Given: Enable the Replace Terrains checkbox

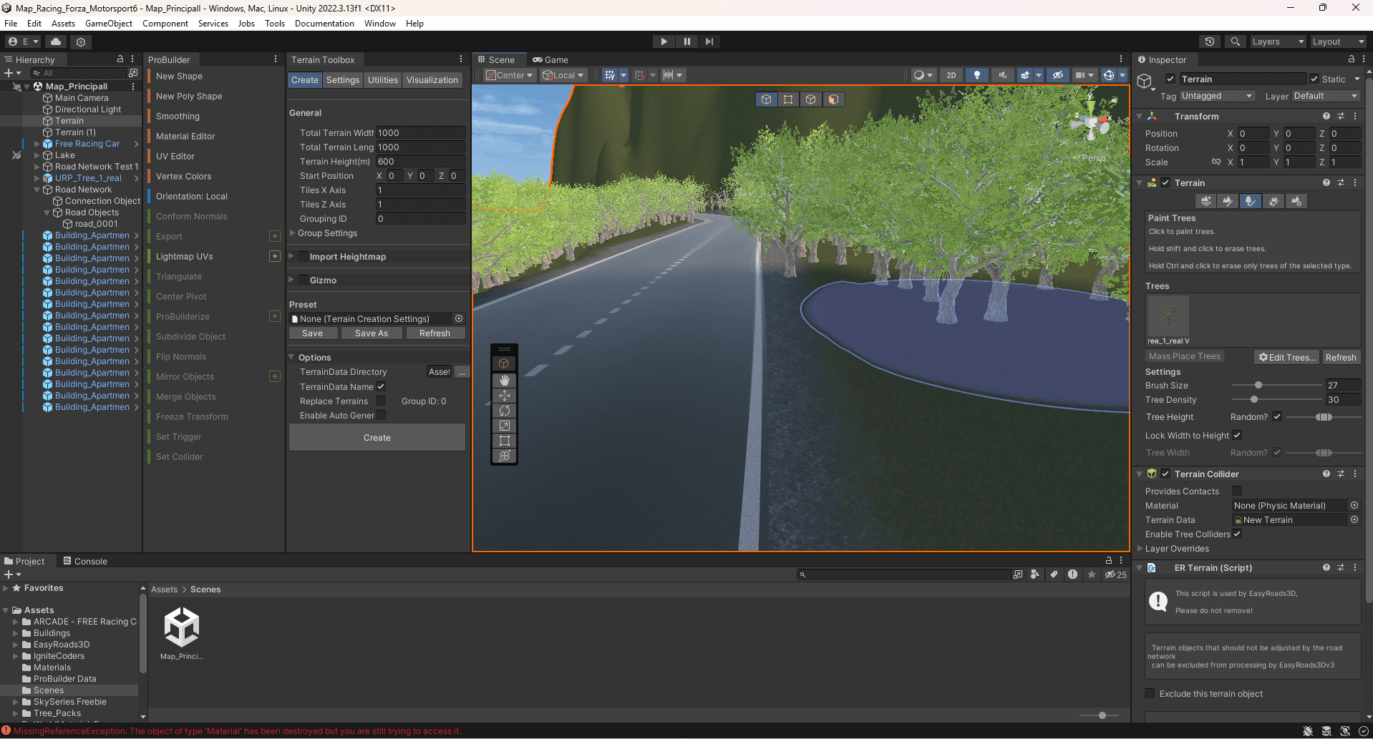Looking at the screenshot, I should (x=381, y=401).
